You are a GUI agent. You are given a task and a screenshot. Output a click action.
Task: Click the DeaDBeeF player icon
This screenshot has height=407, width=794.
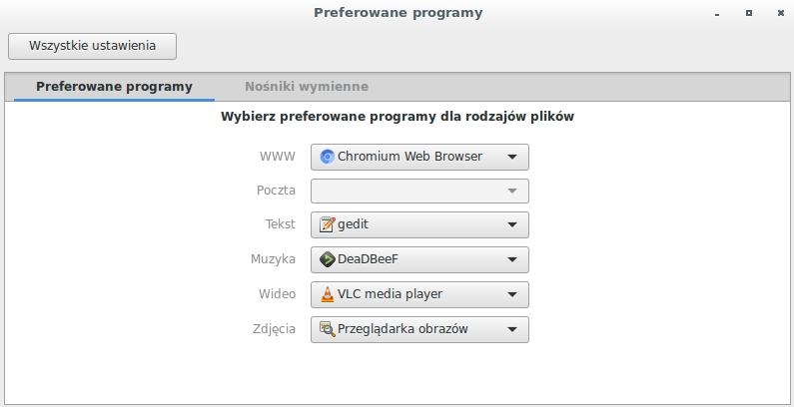[327, 260]
